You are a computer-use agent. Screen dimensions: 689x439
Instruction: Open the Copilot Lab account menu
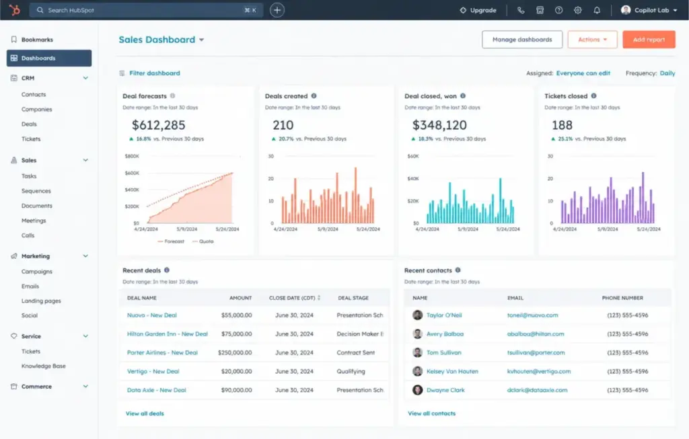pos(649,10)
